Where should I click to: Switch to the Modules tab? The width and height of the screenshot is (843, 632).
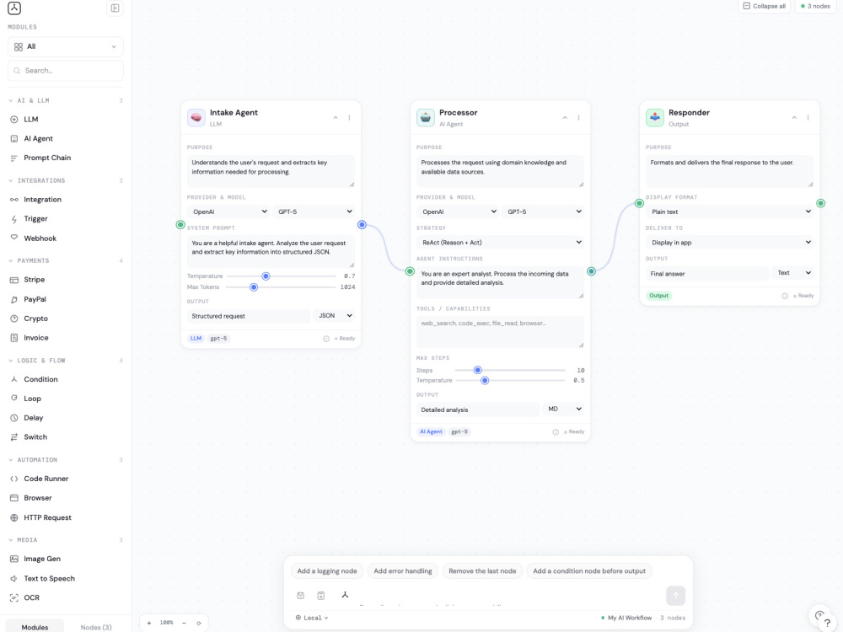[x=35, y=627]
